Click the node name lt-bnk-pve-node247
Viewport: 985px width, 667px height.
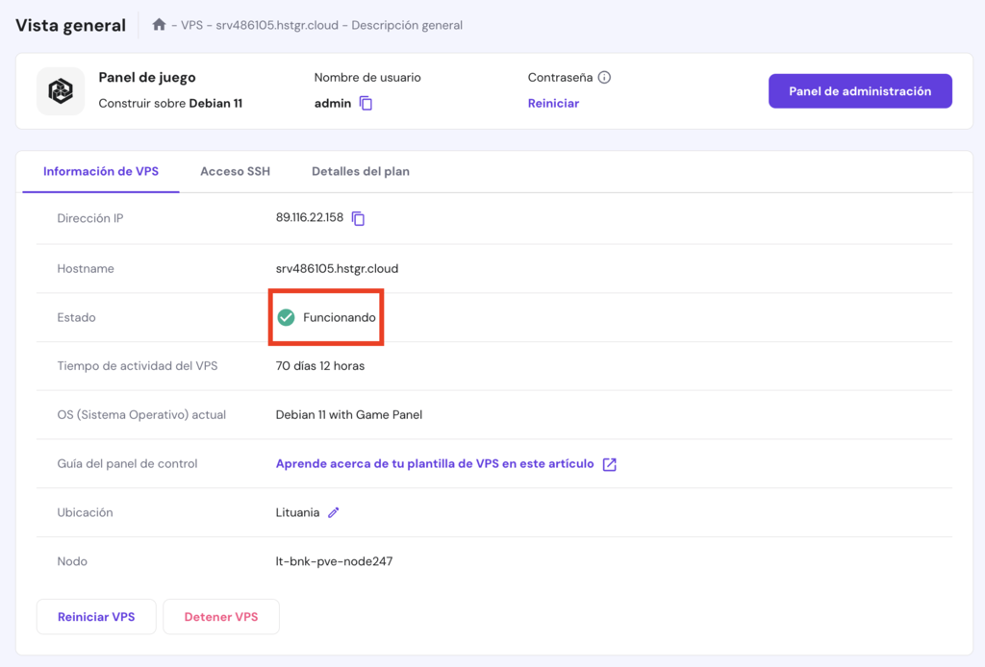(334, 561)
